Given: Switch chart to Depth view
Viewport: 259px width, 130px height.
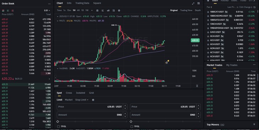Looking at the screenshot, I should click(198, 10).
